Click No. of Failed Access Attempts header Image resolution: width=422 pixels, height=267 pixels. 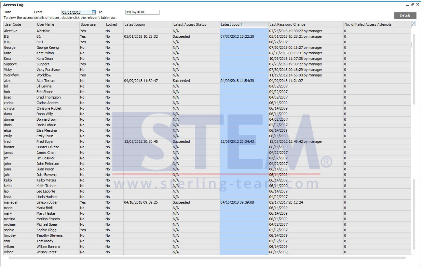click(377, 25)
